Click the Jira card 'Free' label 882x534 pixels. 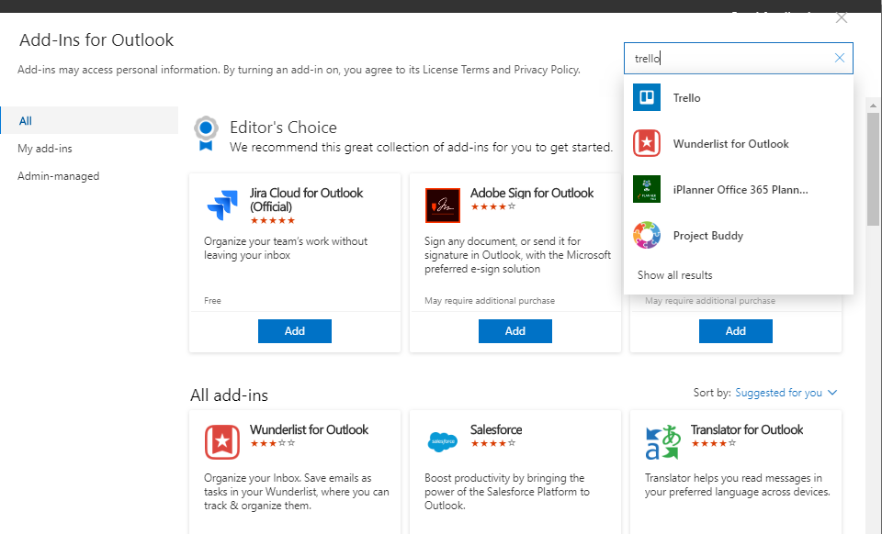point(212,300)
